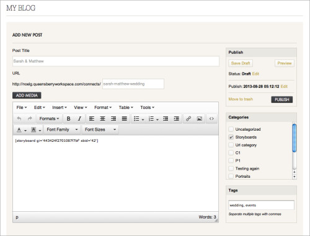This screenshot has width=310, height=236.
Task: Open the Table menu
Action: tap(126, 107)
